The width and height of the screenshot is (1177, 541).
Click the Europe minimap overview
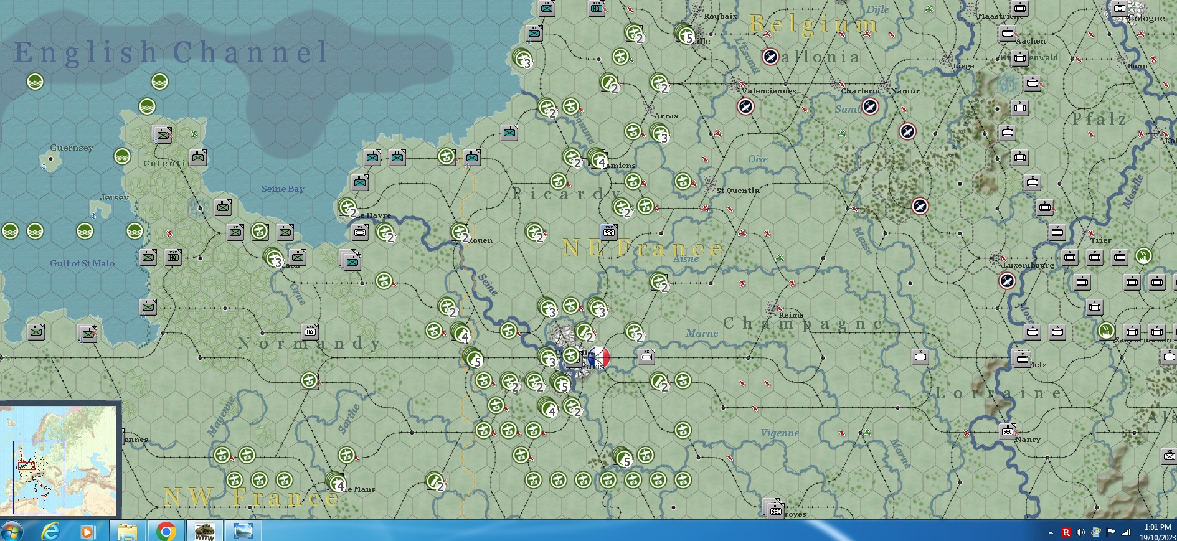(60, 461)
